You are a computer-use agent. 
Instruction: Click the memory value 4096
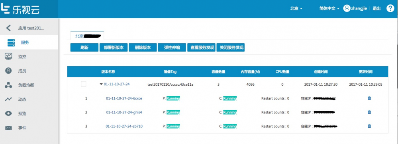[250, 84]
